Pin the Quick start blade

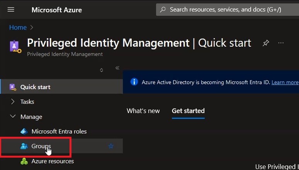pos(266,43)
